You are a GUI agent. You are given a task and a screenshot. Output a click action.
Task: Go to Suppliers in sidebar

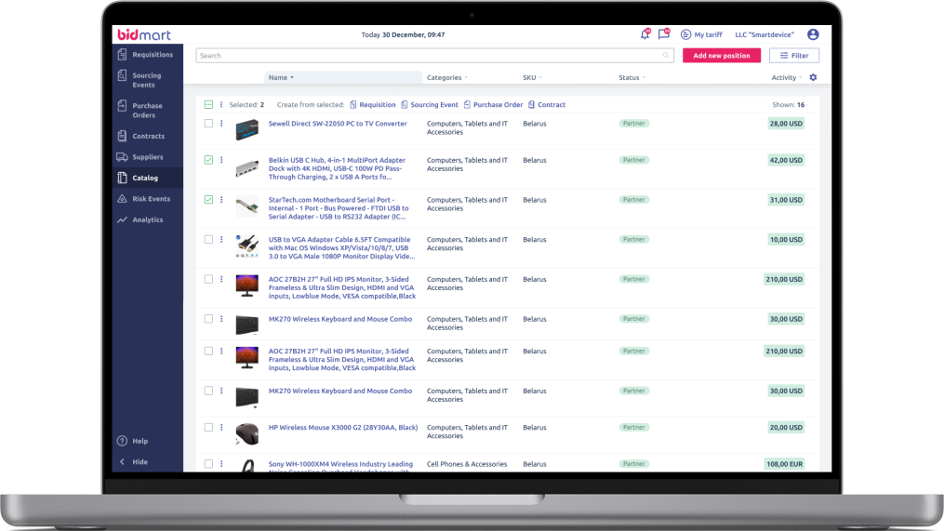click(148, 157)
